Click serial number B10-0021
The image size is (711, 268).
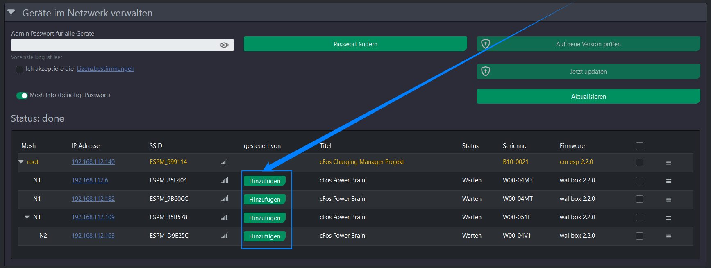pos(516,162)
